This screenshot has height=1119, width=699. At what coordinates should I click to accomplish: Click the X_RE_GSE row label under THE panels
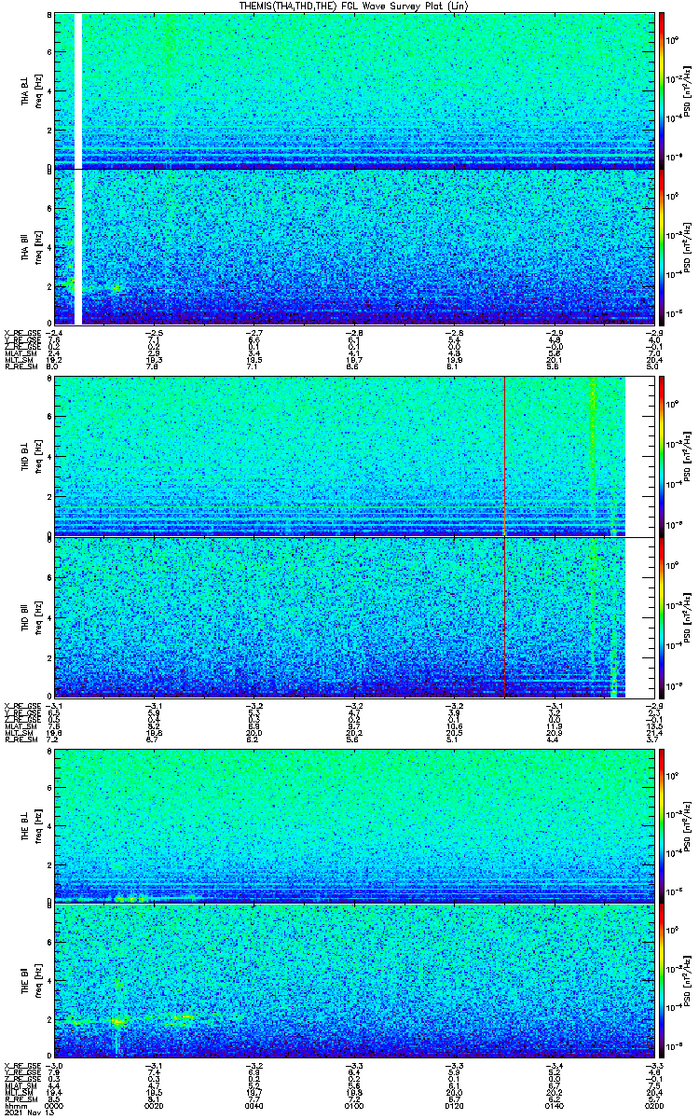pos(21,1066)
